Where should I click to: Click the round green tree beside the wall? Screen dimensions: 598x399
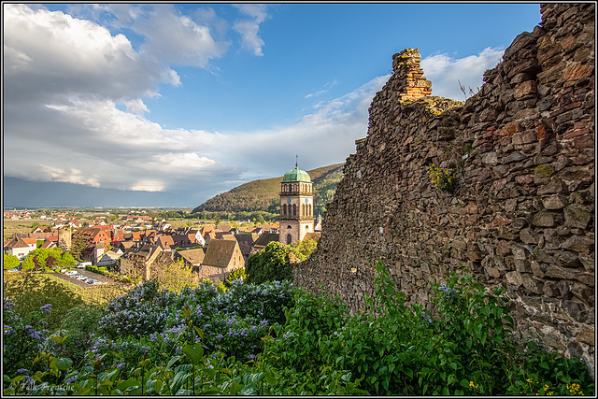pyautogui.click(x=271, y=263)
